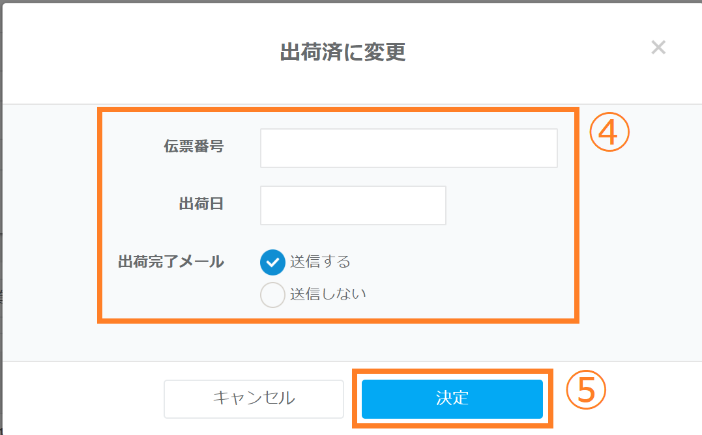Image resolution: width=702 pixels, height=435 pixels.
Task: Select the 送信する radio button
Action: (x=272, y=262)
